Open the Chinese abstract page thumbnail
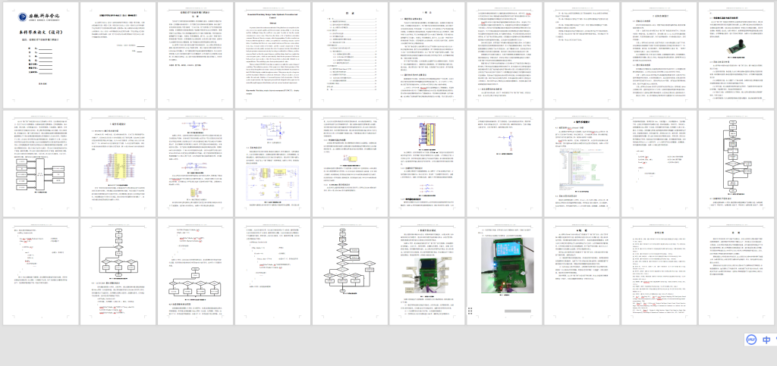The height and width of the screenshot is (366, 777). click(x=195, y=55)
